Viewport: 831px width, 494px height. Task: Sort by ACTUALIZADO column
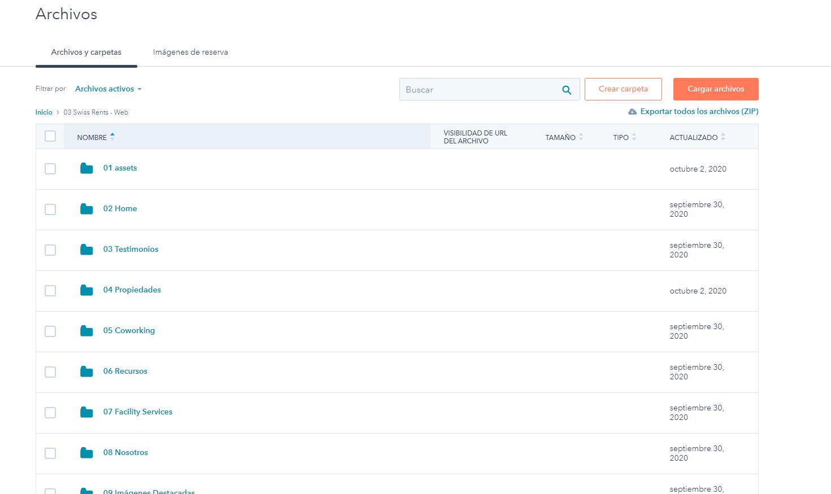point(697,137)
